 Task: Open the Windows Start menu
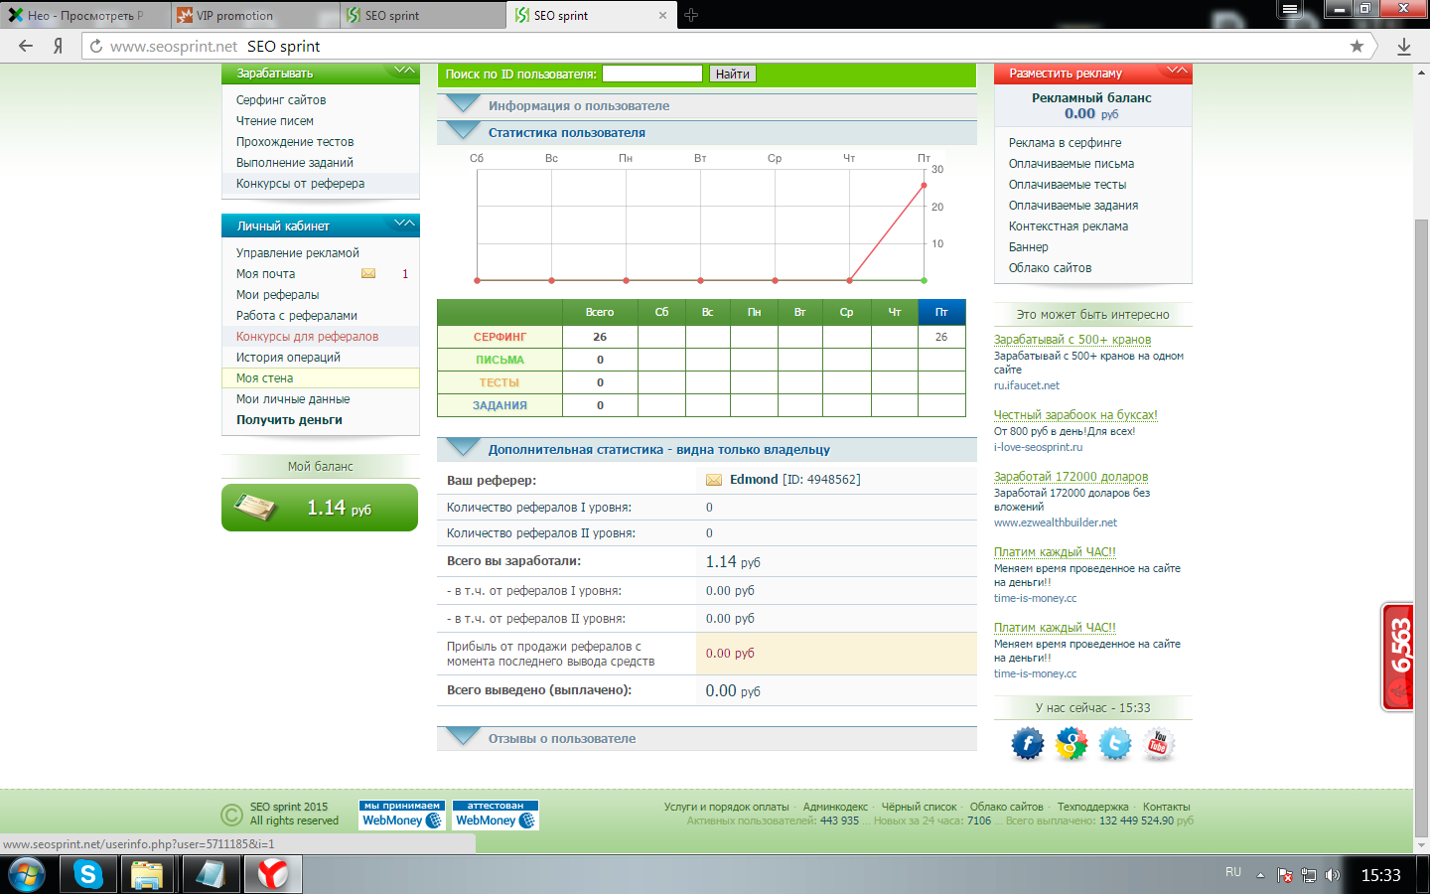click(x=27, y=875)
